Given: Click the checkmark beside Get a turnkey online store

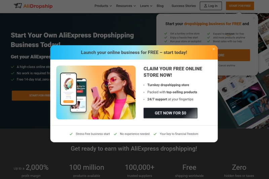Looking at the screenshot, I should [x=166, y=34].
